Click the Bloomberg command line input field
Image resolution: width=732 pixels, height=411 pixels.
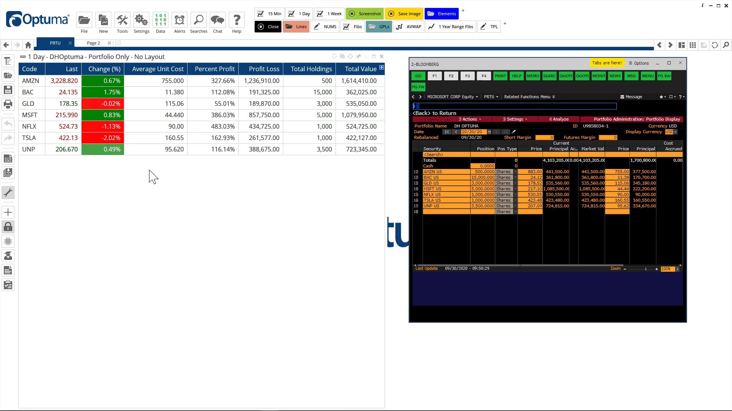pyautogui.click(x=514, y=106)
